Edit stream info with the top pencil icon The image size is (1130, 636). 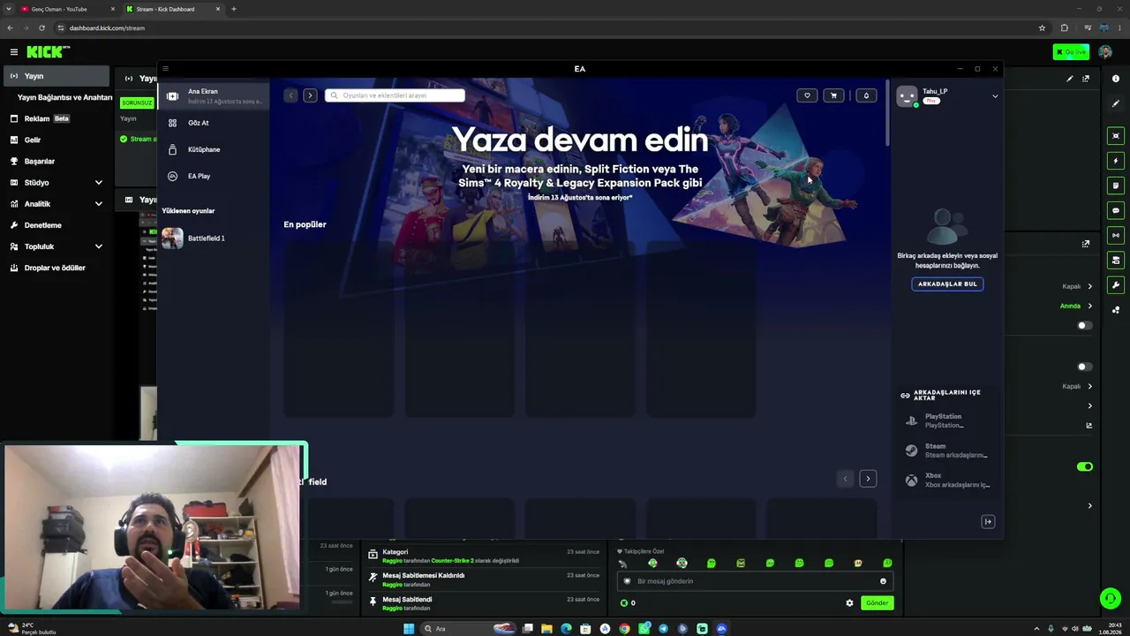(x=1070, y=79)
